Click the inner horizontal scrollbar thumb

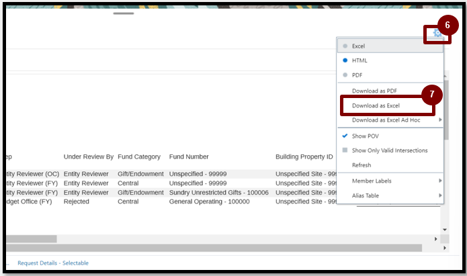(x=32, y=239)
